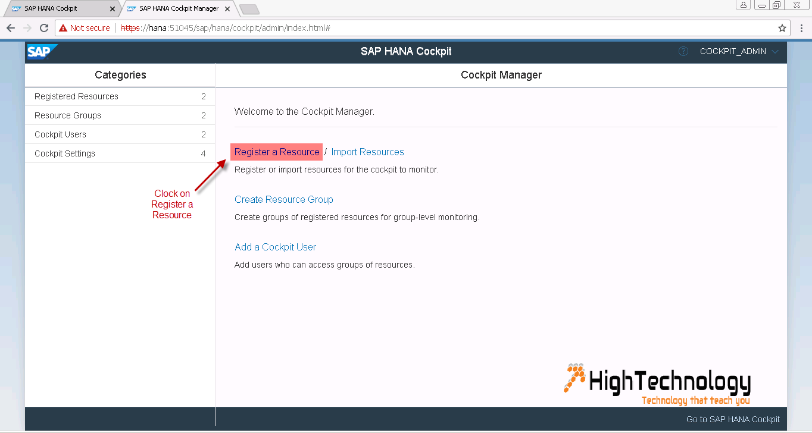Open the Cockpit Settings category
The height and width of the screenshot is (433, 812).
pyautogui.click(x=120, y=153)
